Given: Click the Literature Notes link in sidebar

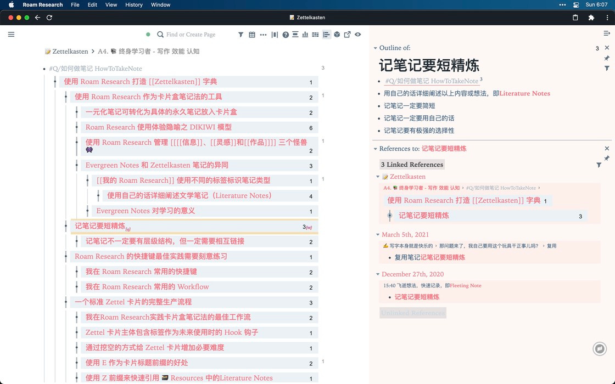Looking at the screenshot, I should pos(525,93).
